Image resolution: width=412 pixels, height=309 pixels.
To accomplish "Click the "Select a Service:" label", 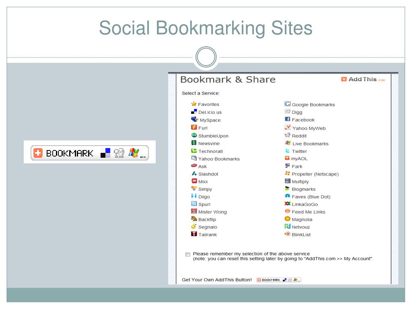I will [201, 93].
